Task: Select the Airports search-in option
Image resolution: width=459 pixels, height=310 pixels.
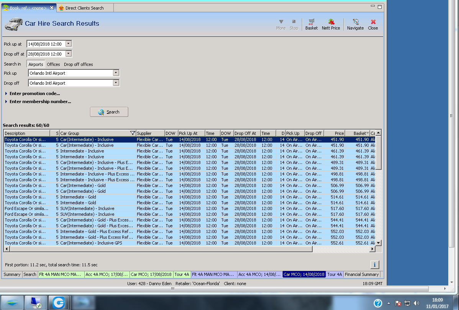Action: pos(36,64)
